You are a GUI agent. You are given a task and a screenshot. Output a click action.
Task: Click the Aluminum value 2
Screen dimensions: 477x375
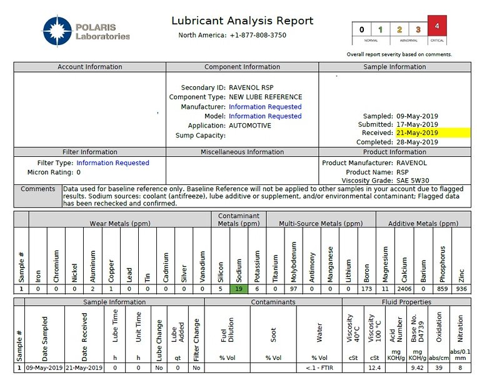pyautogui.click(x=93, y=289)
